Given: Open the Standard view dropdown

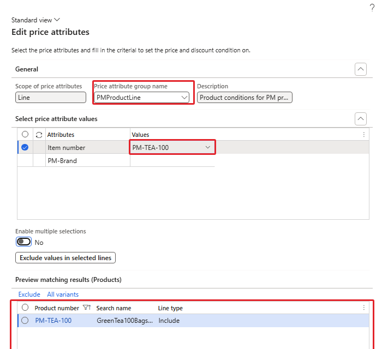Looking at the screenshot, I should point(35,20).
